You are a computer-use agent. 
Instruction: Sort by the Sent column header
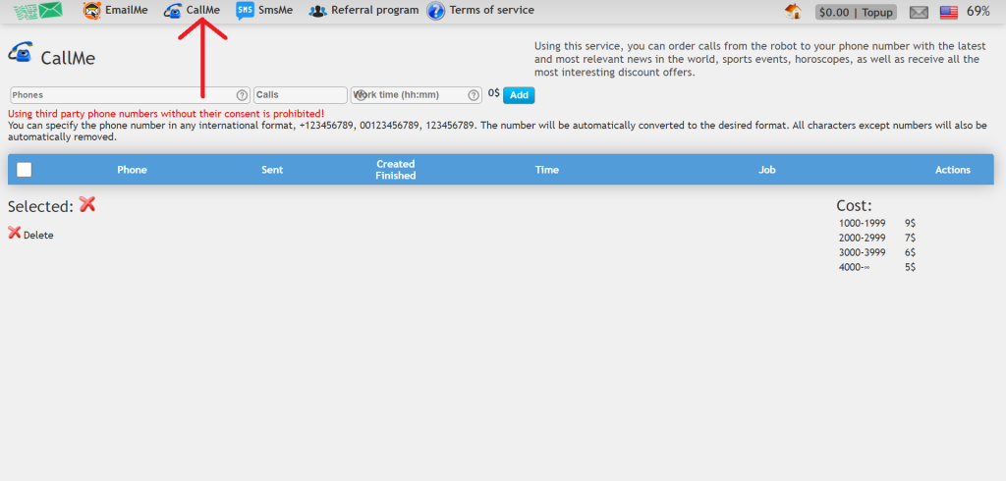pos(272,170)
